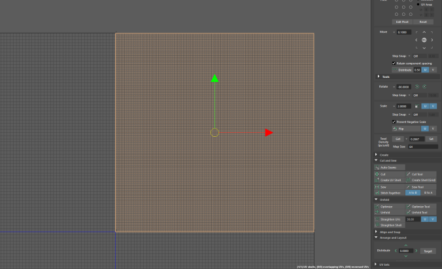Select B to A stitch direction
Screen dimensions: 442x269
pos(428,193)
